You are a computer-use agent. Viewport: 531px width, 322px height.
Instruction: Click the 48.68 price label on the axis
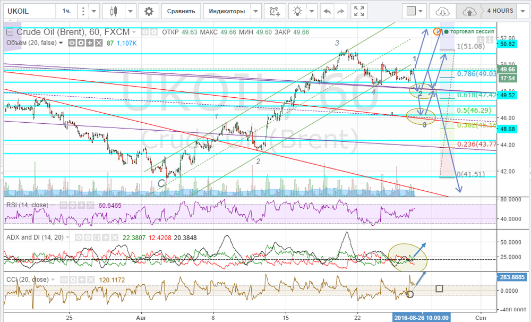[507, 129]
